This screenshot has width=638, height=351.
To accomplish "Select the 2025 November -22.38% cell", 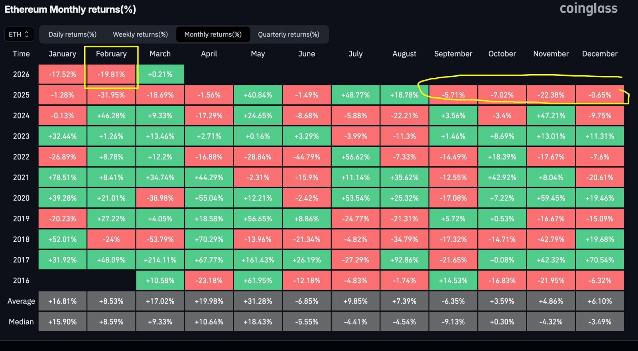I will coord(551,95).
